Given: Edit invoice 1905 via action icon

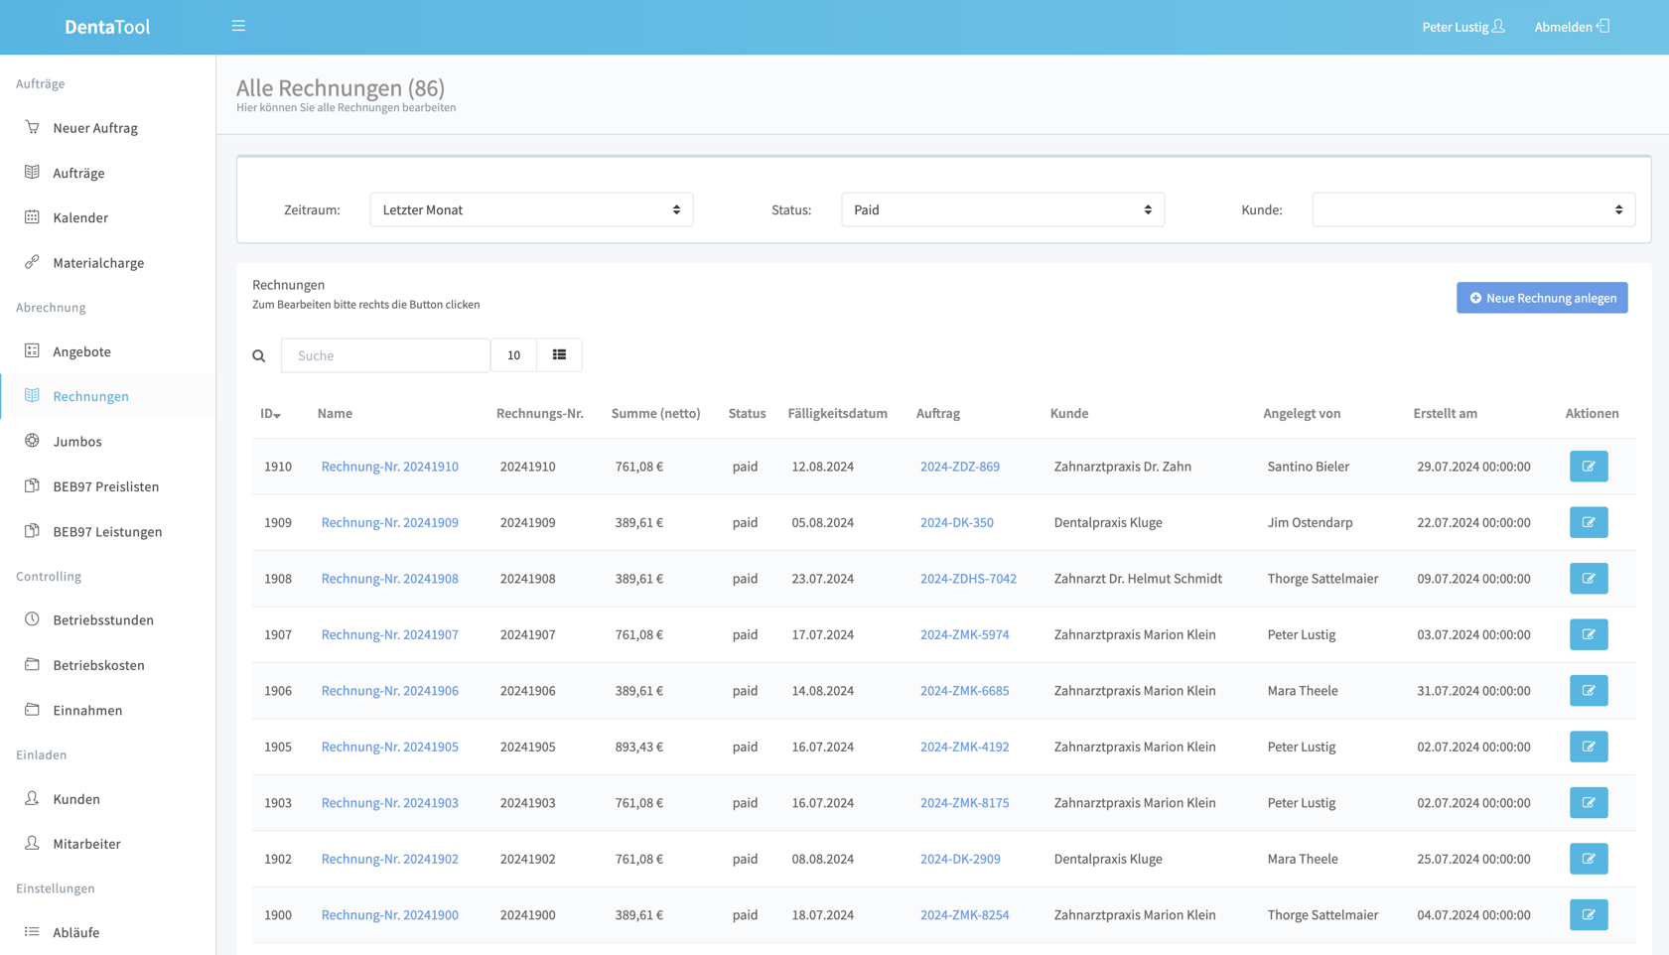Looking at the screenshot, I should tap(1589, 747).
